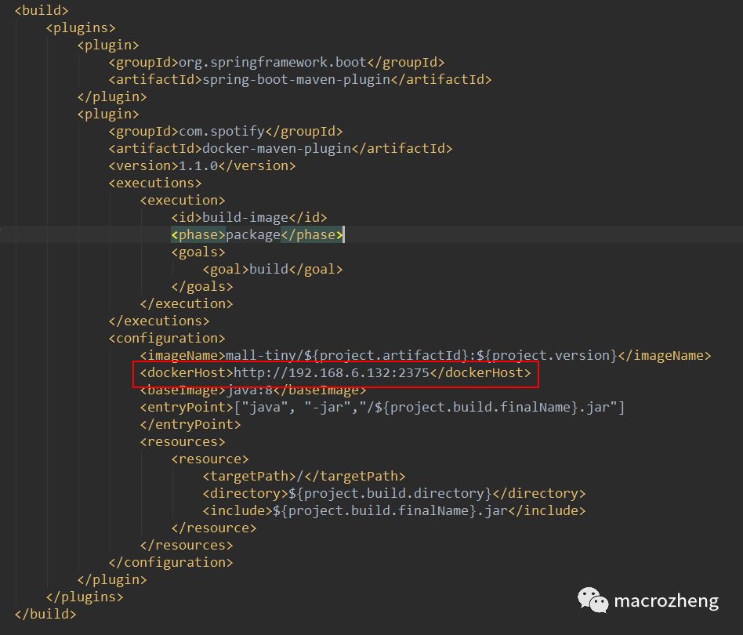Click the spring-boot-maven-plugin artifactId line
Screen dimensions: 743x635
coord(300,80)
